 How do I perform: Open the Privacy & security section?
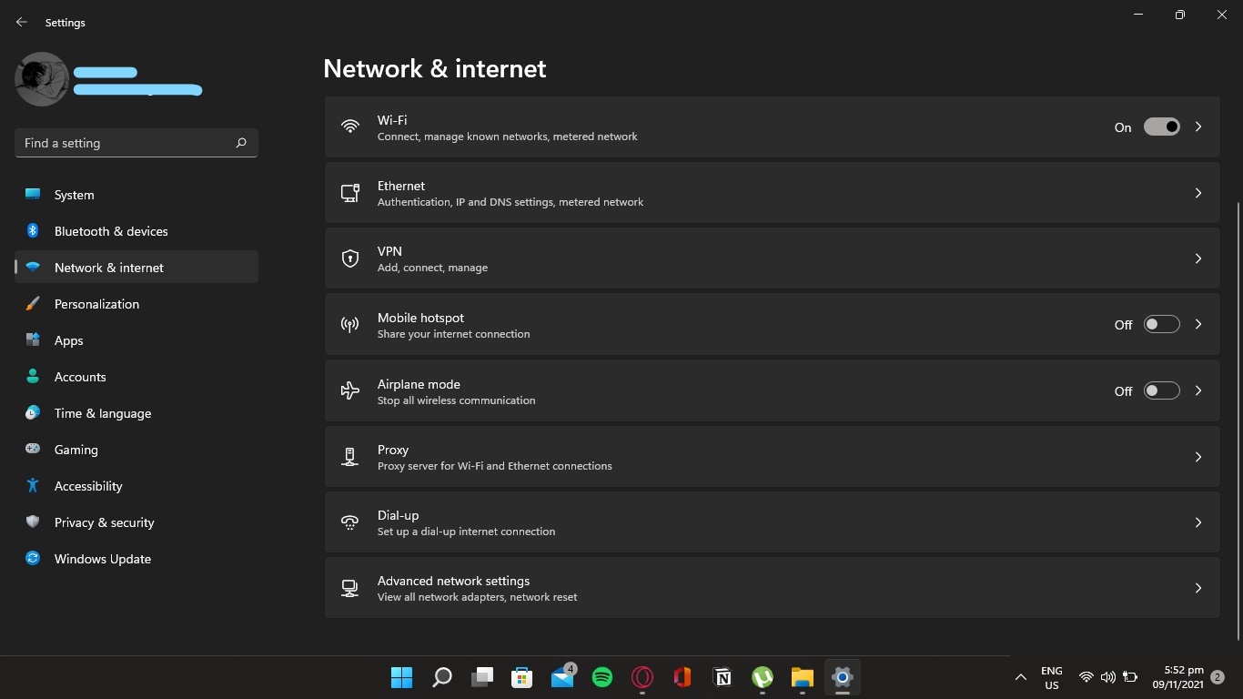(136, 522)
